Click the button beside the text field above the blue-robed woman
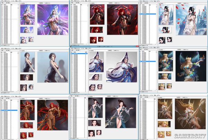 coord(110,51)
